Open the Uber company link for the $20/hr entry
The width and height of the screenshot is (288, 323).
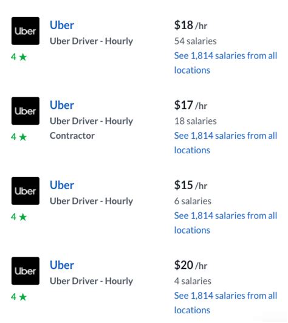pyautogui.click(x=62, y=265)
